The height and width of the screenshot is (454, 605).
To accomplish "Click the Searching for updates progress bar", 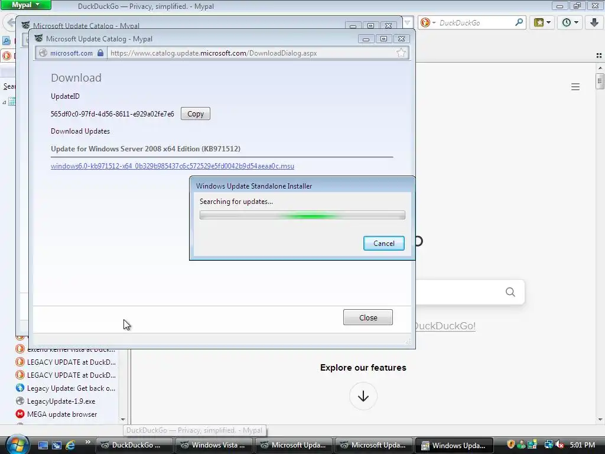I will (302, 215).
